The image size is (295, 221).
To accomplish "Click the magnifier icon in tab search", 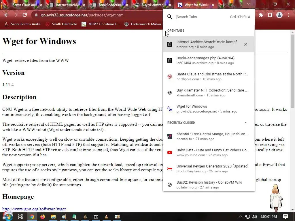I will [169, 17].
